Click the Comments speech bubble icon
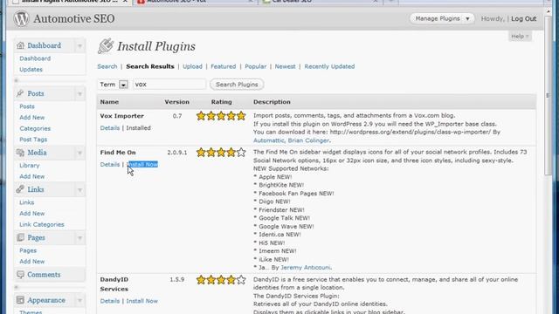The width and height of the screenshot is (559, 314). [x=20, y=275]
